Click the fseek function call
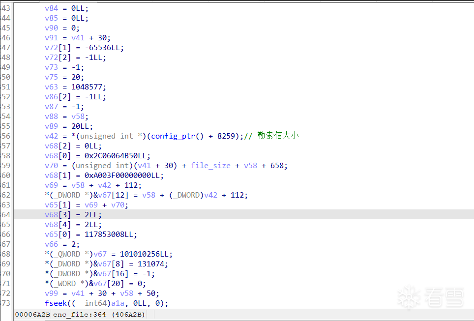The height and width of the screenshot is (321, 474). coord(56,303)
